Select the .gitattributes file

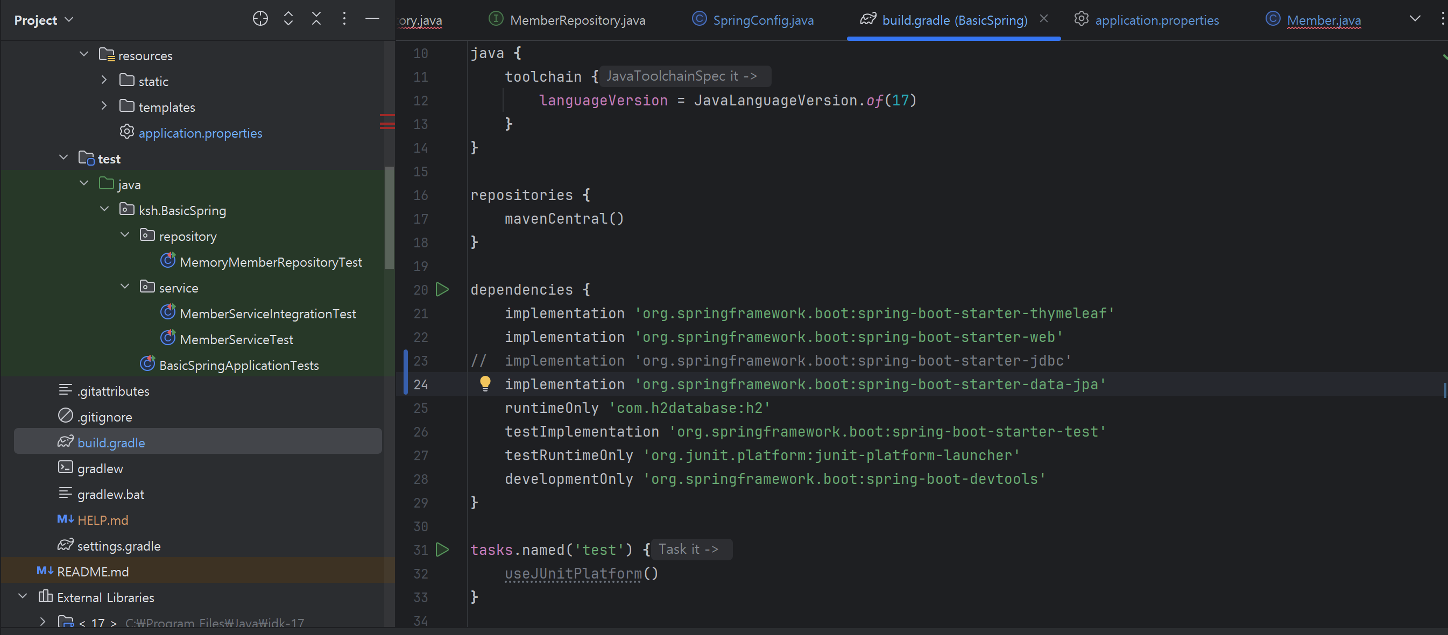pos(113,392)
